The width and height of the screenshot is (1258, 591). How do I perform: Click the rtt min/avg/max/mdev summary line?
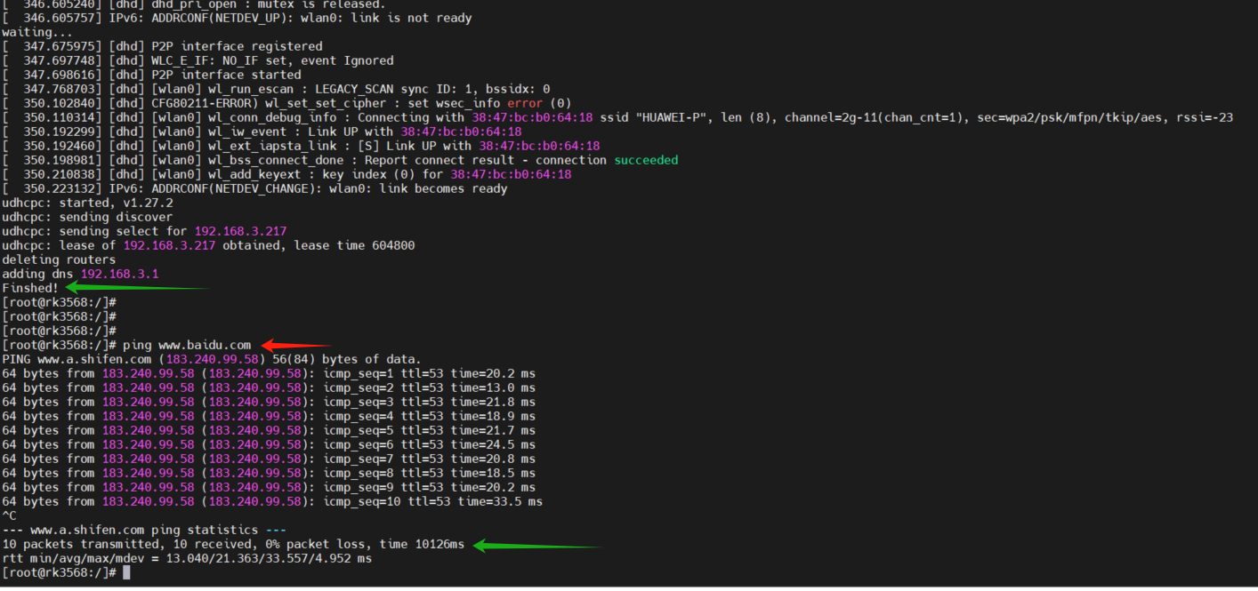pos(187,558)
